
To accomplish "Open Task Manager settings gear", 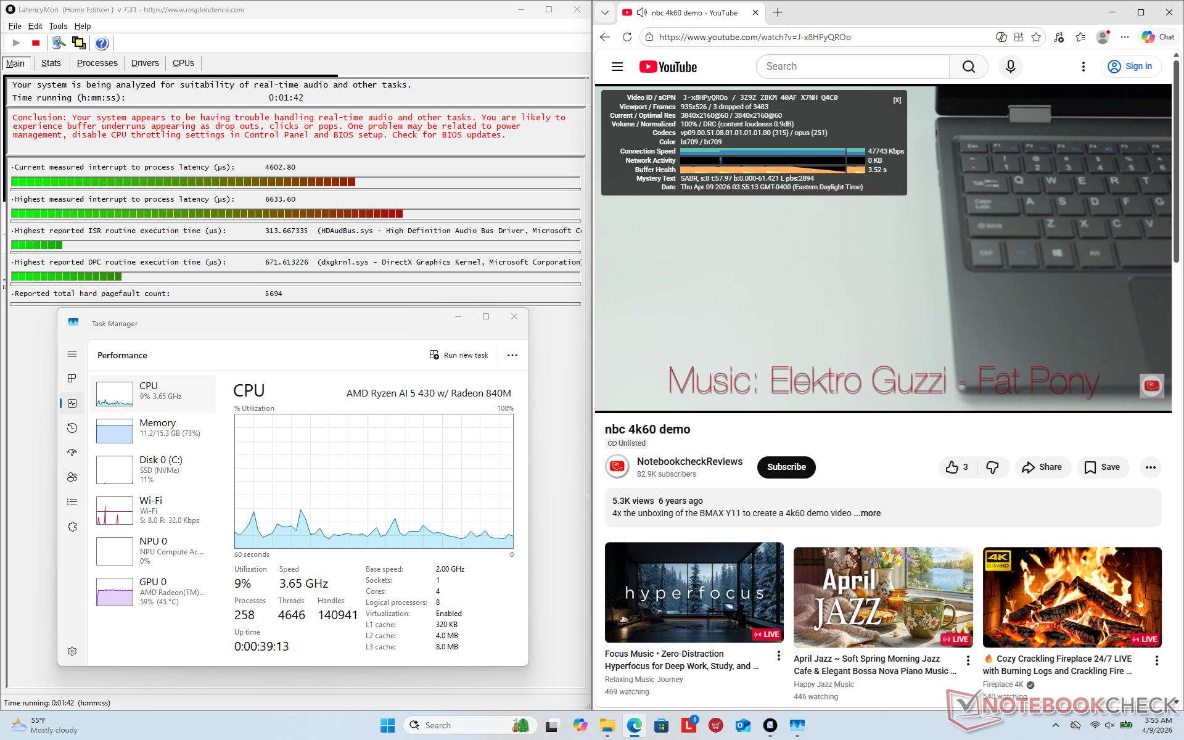I will pyautogui.click(x=72, y=651).
